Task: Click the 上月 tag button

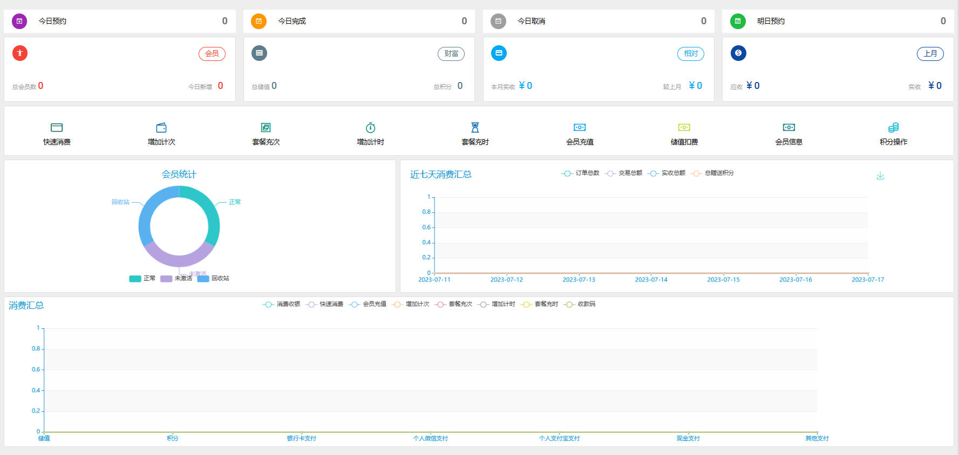Action: click(930, 54)
